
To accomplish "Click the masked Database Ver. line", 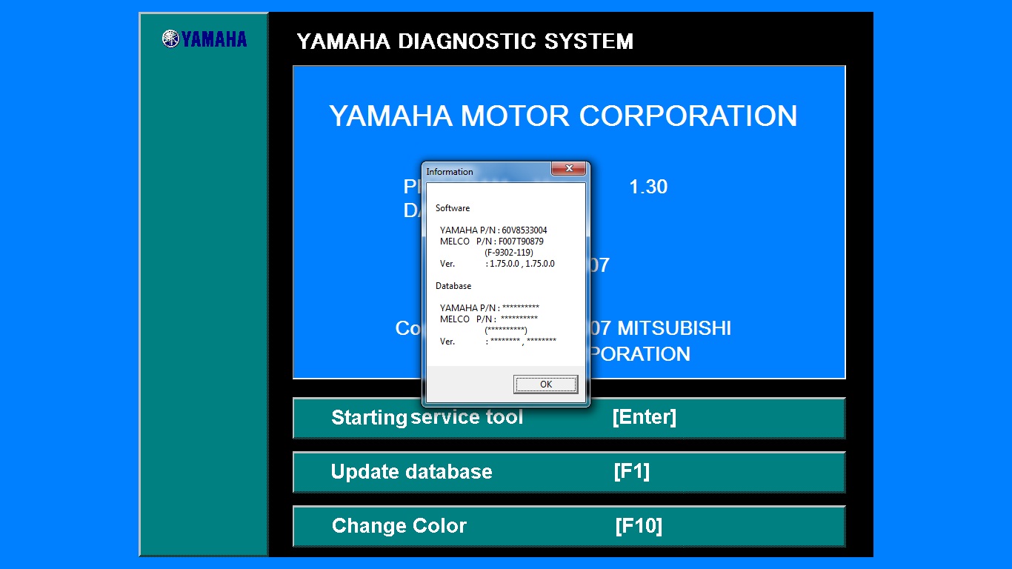I will tap(498, 342).
